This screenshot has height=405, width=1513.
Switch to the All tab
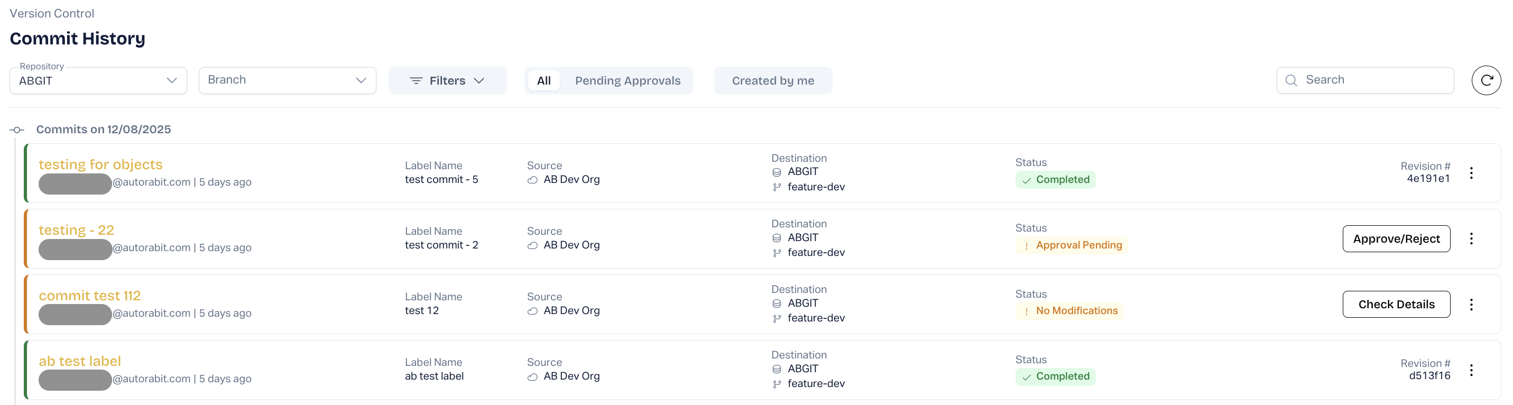coord(543,80)
